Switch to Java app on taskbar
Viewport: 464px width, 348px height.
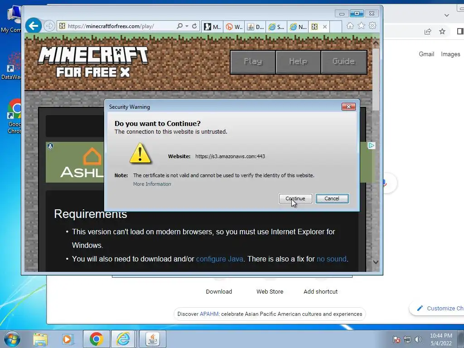click(152, 339)
